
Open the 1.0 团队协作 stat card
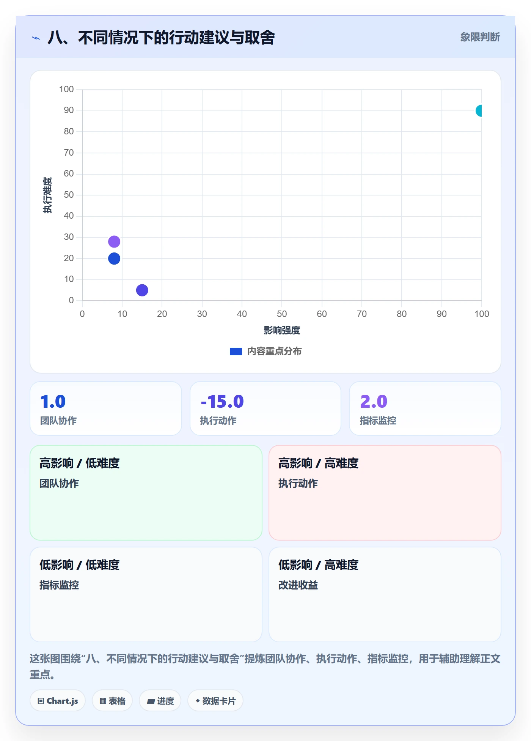[106, 408]
